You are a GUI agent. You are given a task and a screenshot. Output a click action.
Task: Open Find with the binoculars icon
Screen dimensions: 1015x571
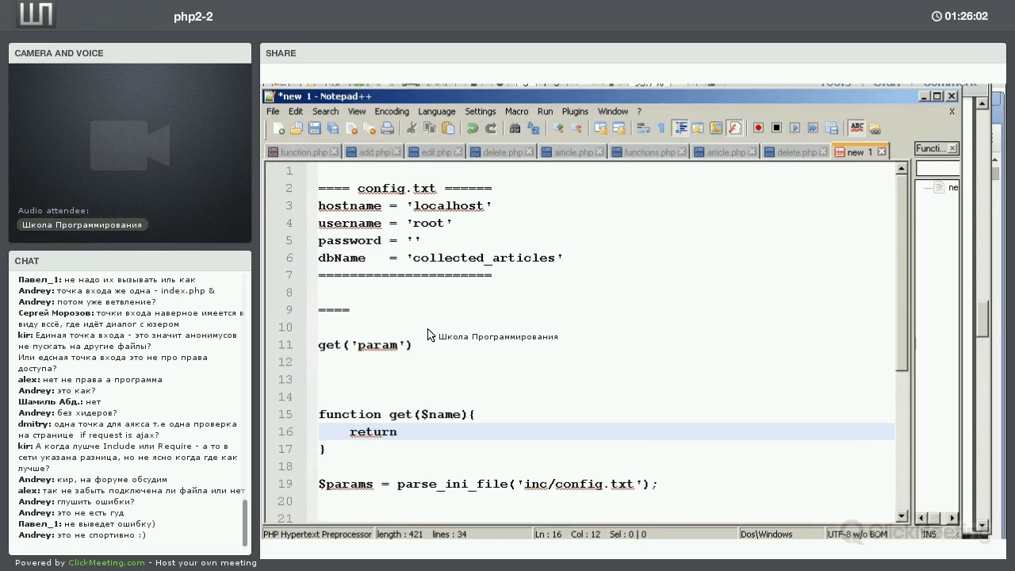pyautogui.click(x=515, y=128)
